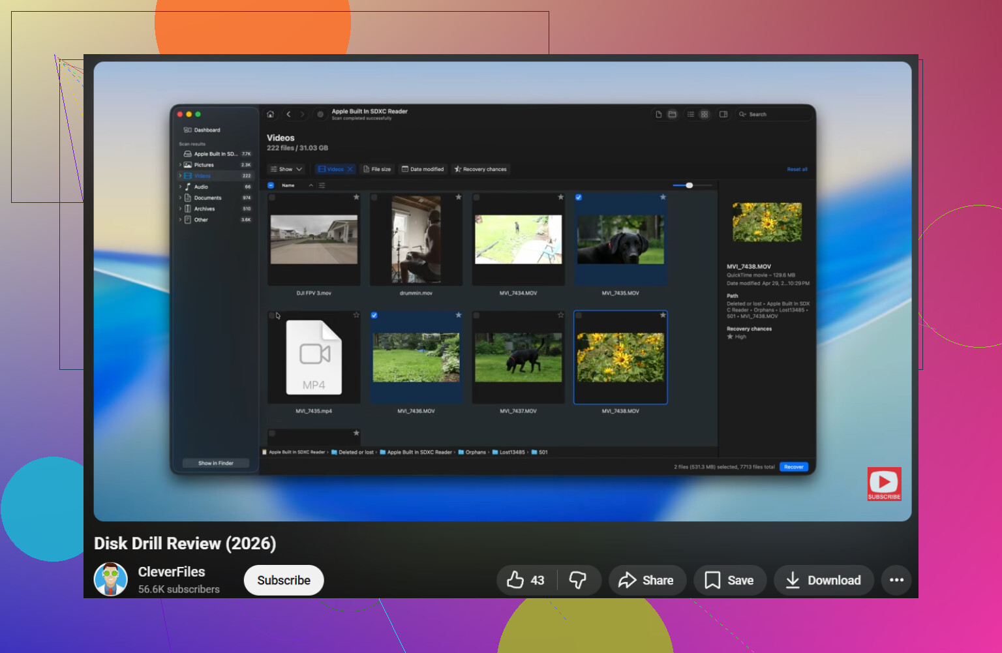Open the Show dropdown filter
This screenshot has height=653, width=1002.
click(x=286, y=169)
